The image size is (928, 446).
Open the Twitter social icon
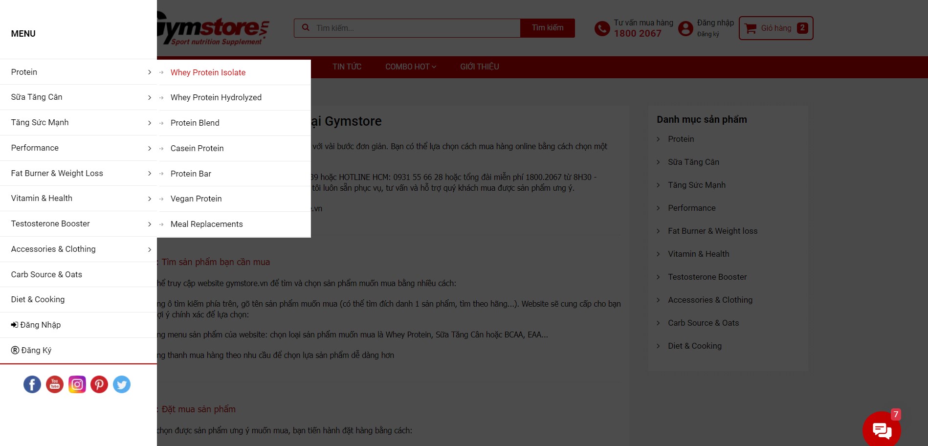pos(122,384)
